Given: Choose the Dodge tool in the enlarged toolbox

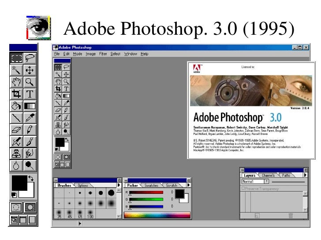Looking at the screenshot, I should tap(30, 166).
